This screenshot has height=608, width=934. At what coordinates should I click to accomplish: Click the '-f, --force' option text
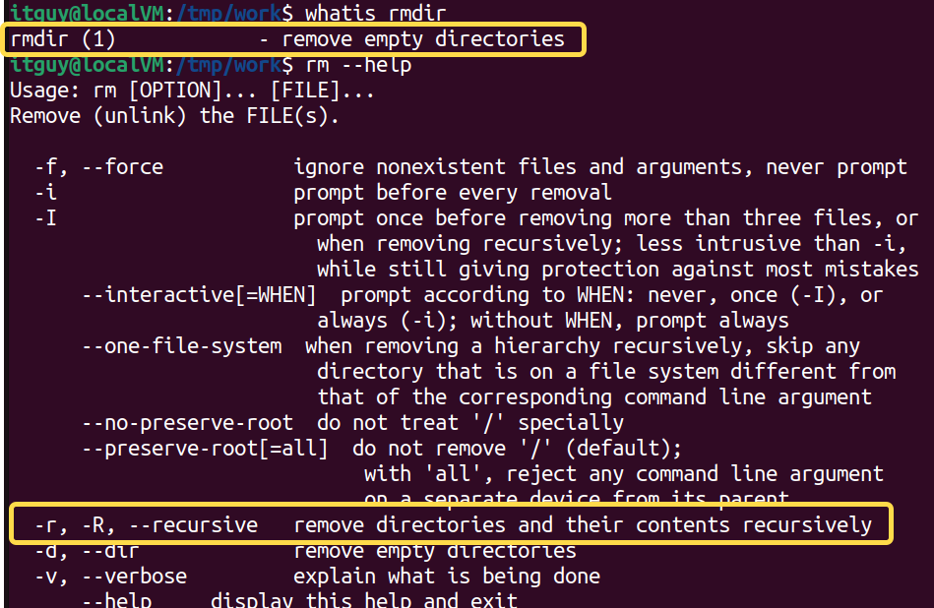[x=98, y=167]
